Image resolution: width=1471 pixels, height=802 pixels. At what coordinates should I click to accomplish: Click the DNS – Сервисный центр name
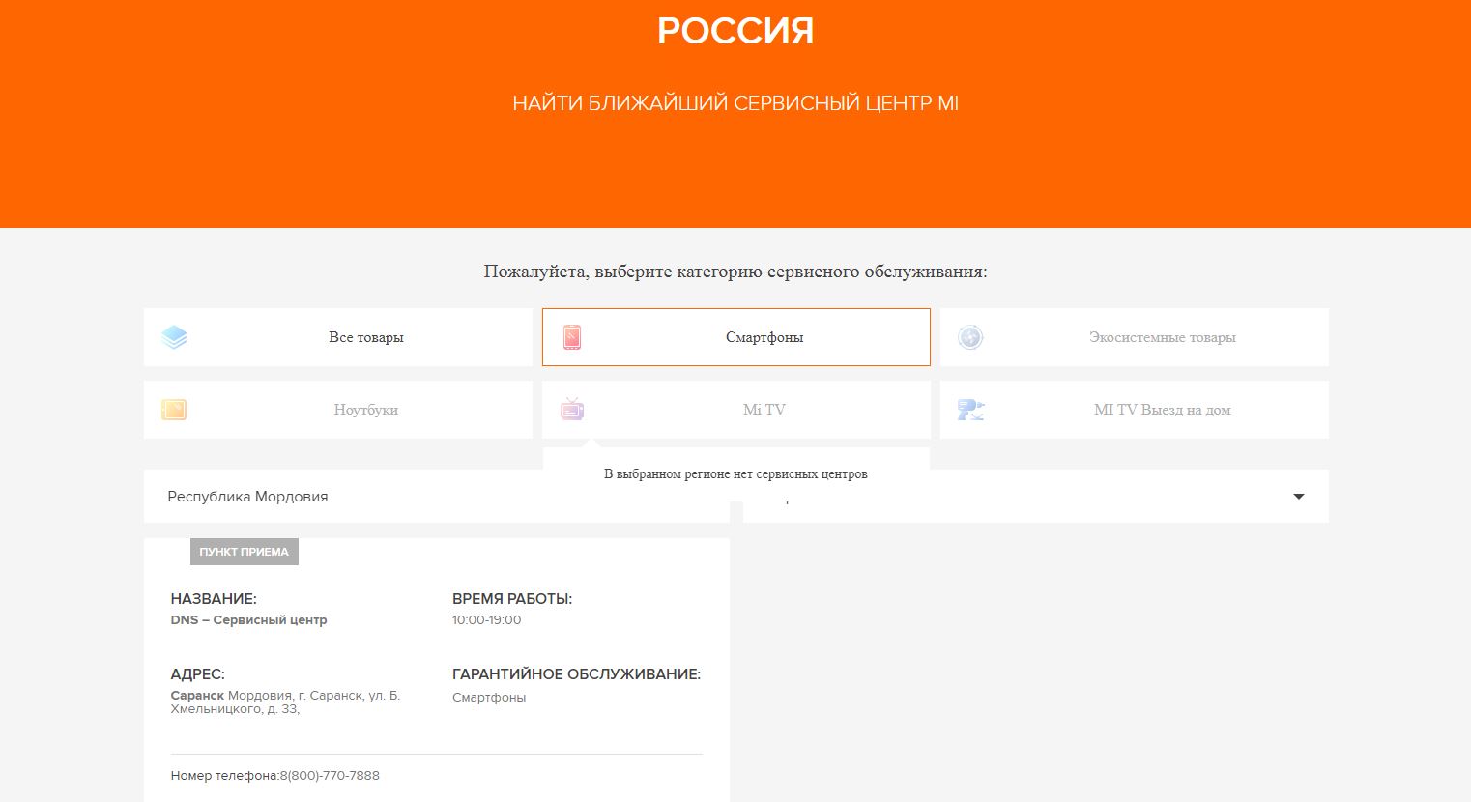click(x=249, y=620)
